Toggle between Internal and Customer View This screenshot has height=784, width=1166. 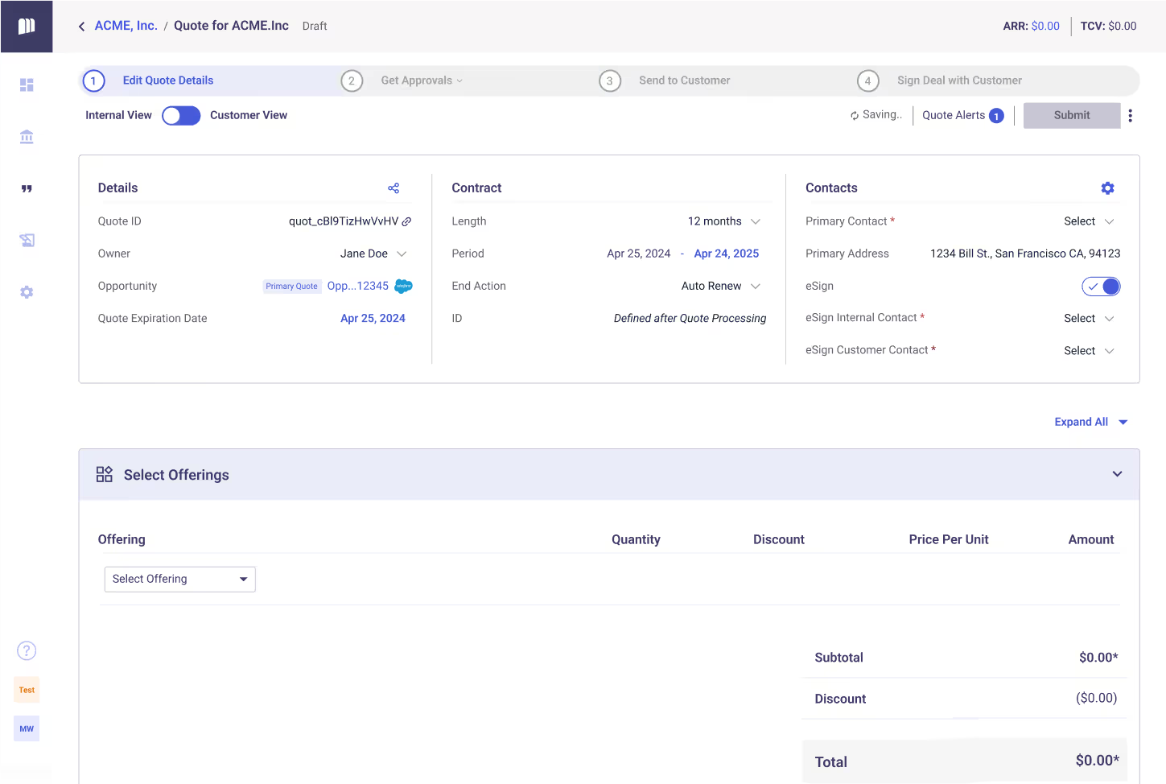pos(181,115)
